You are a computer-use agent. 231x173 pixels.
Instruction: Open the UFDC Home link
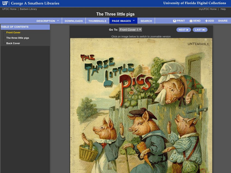point(9,8)
